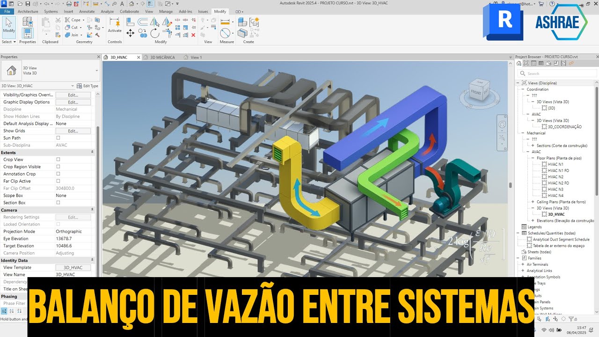
Task: Click the Move tool in Modify panel
Action: tap(130, 33)
